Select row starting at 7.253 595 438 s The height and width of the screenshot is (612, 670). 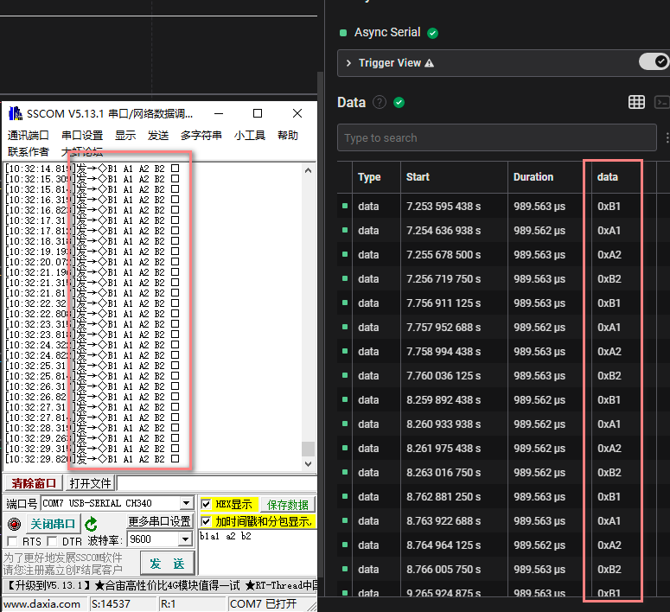click(503, 206)
